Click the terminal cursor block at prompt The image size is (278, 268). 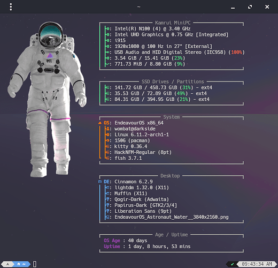[35, 264]
